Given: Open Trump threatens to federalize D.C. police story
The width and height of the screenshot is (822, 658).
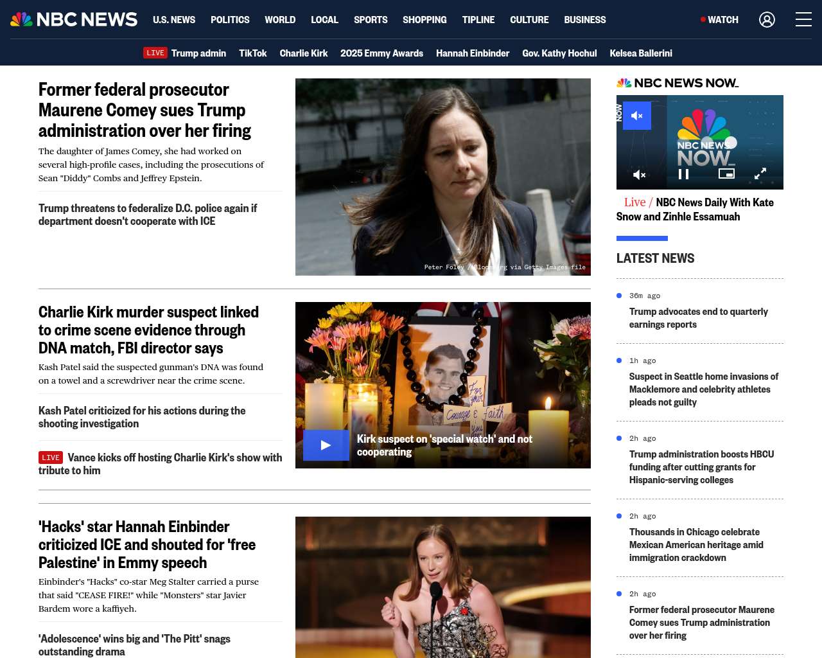Looking at the screenshot, I should pyautogui.click(x=148, y=215).
